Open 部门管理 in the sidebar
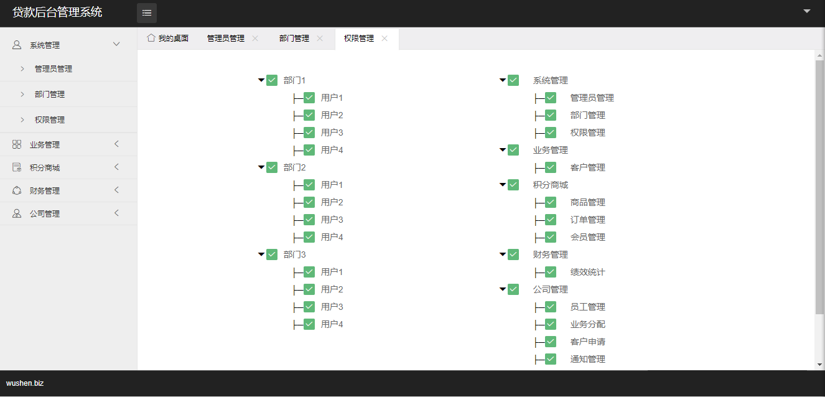Screen dimensions: 825x397 50,95
